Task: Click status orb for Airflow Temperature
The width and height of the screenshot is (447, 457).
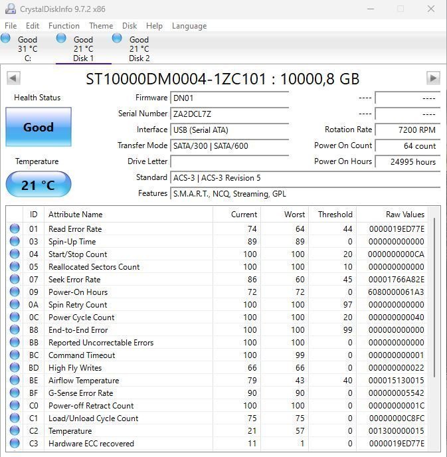Action: [15, 381]
